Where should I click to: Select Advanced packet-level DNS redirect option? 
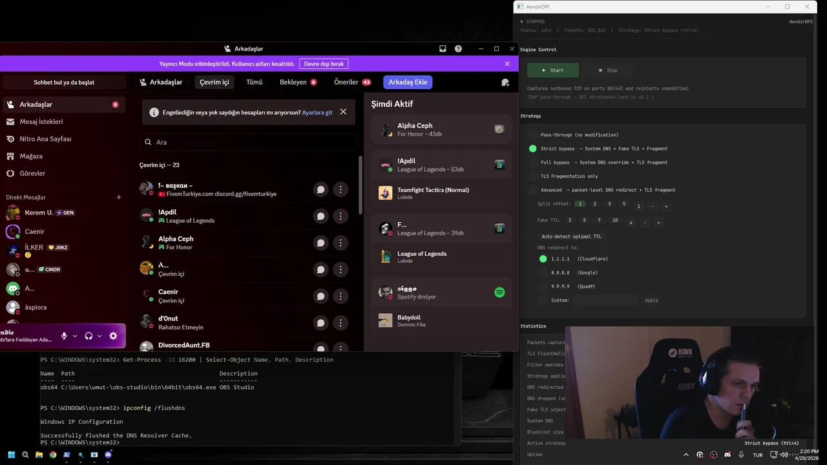[532, 190]
